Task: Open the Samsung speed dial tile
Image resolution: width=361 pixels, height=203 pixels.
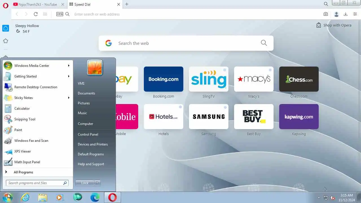Action: [x=209, y=116]
